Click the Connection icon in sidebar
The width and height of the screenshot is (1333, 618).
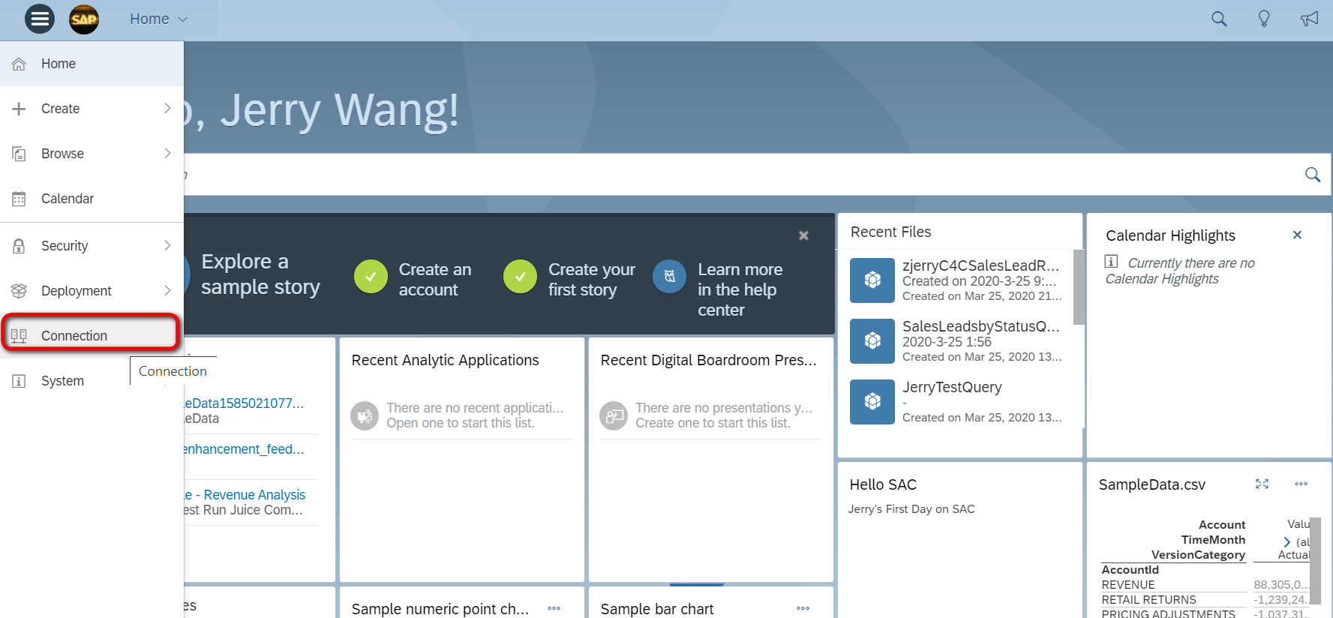click(x=19, y=336)
